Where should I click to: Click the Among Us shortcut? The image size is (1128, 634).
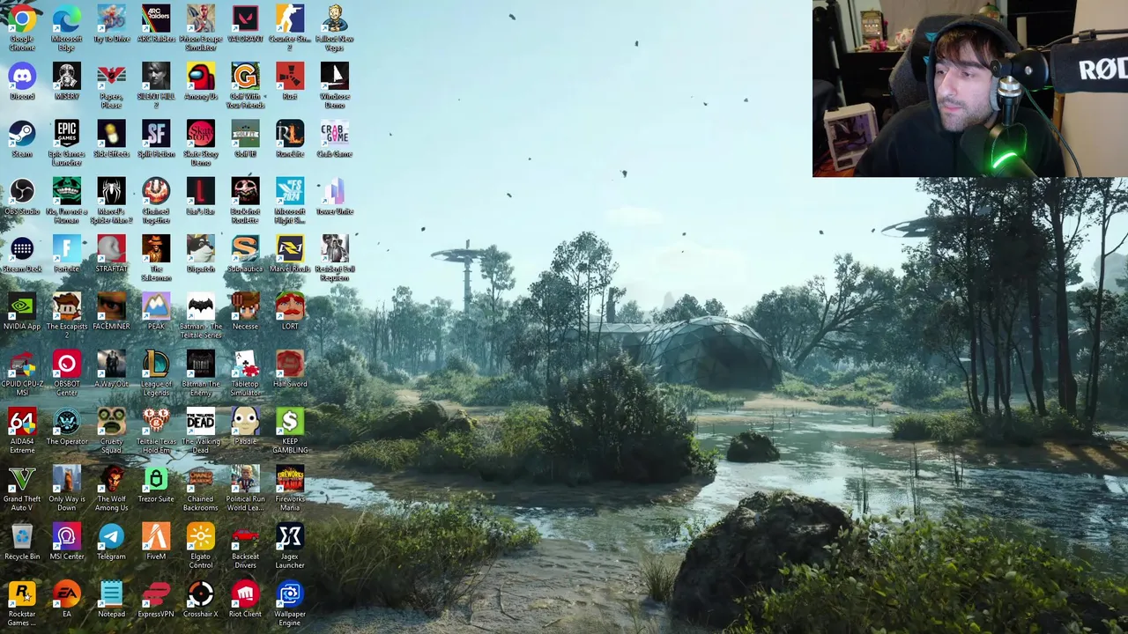(200, 77)
